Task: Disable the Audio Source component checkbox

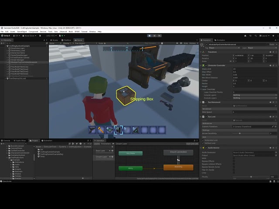Action: [206, 148]
